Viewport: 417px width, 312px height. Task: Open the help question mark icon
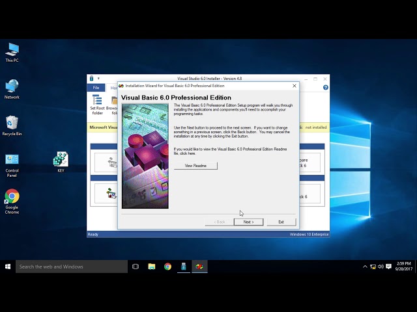[x=326, y=88]
